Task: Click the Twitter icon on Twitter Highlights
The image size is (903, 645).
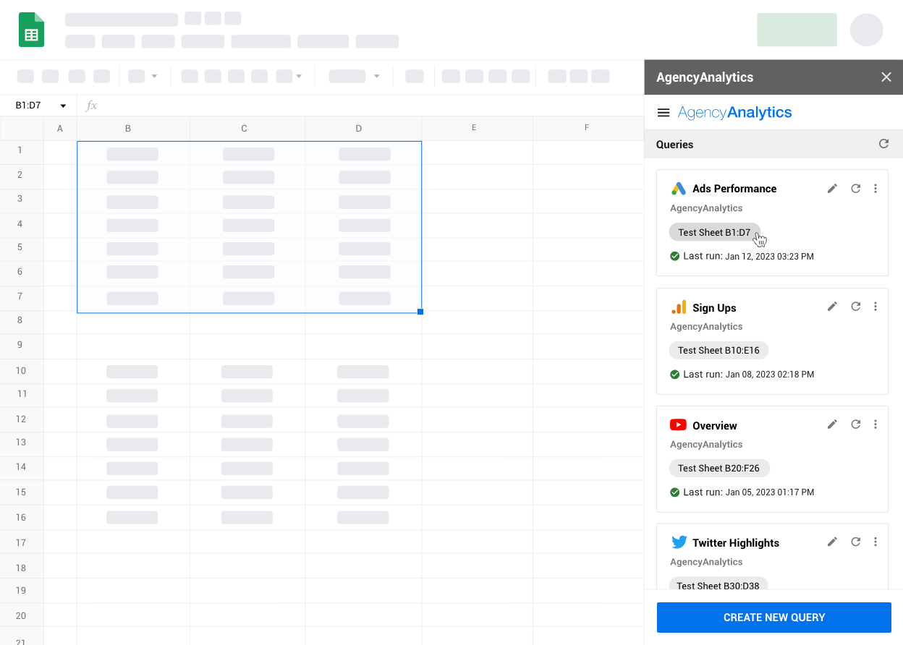Action: coord(679,542)
